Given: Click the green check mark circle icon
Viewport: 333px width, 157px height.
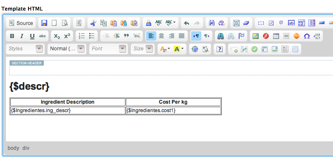Looking at the screenshot, I should pyautogui.click(x=254, y=49).
